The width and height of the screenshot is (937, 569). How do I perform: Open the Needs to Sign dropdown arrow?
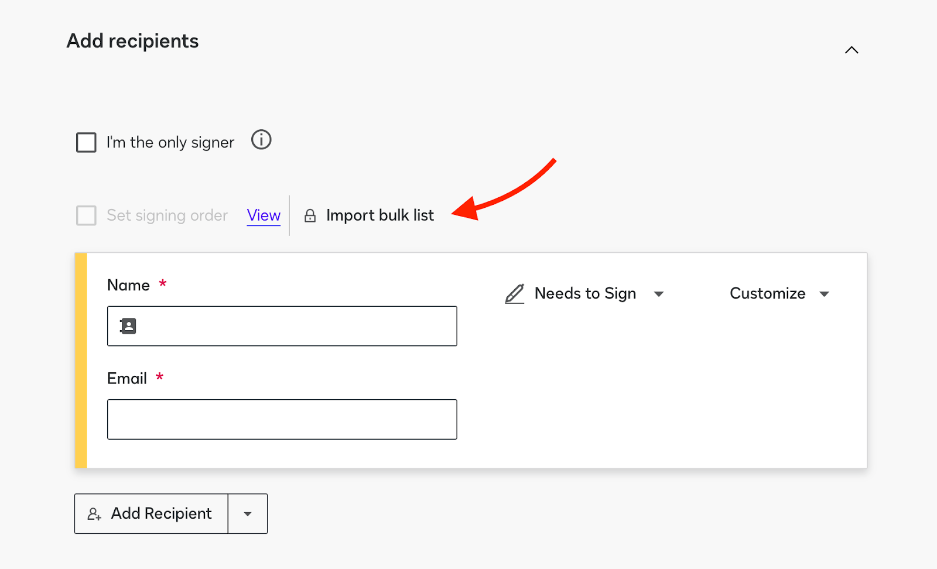[x=659, y=294]
